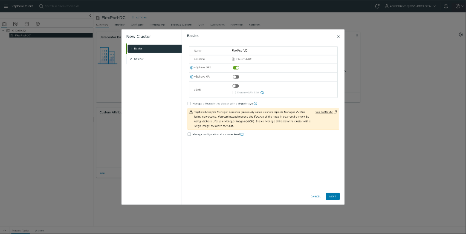Open the Alarms tab

click(x=40, y=231)
